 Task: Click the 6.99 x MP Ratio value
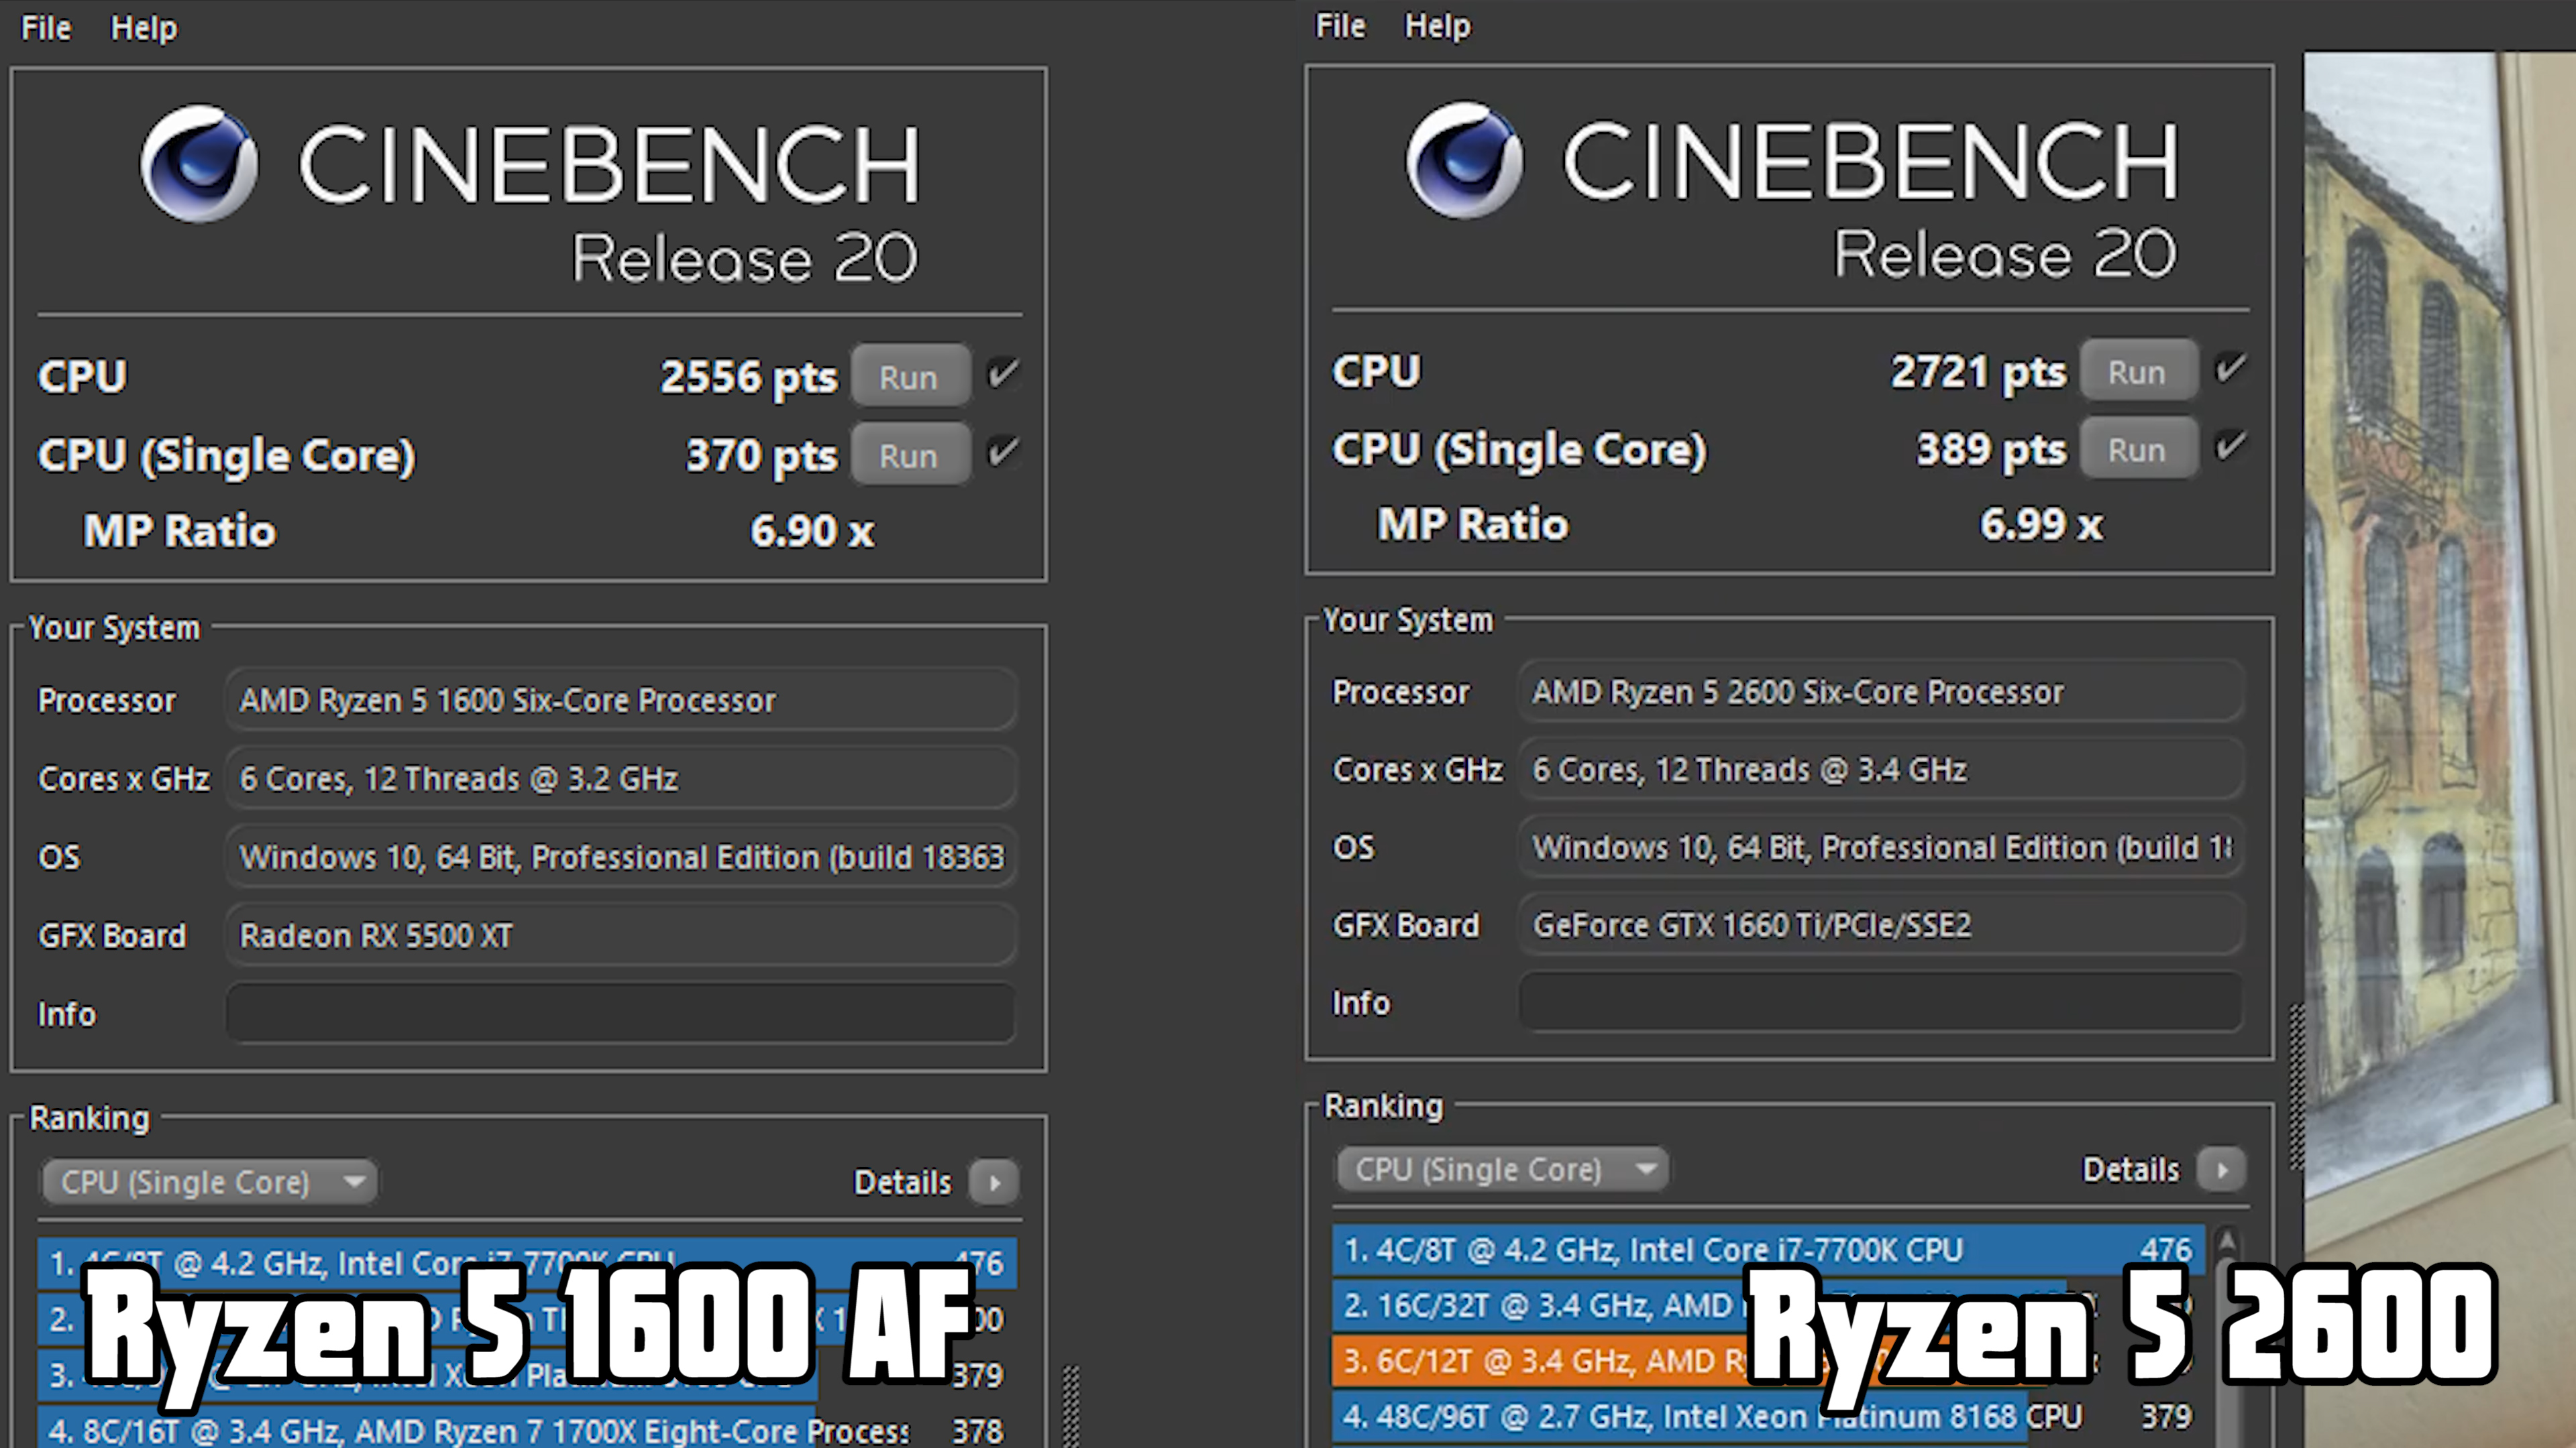[2041, 525]
